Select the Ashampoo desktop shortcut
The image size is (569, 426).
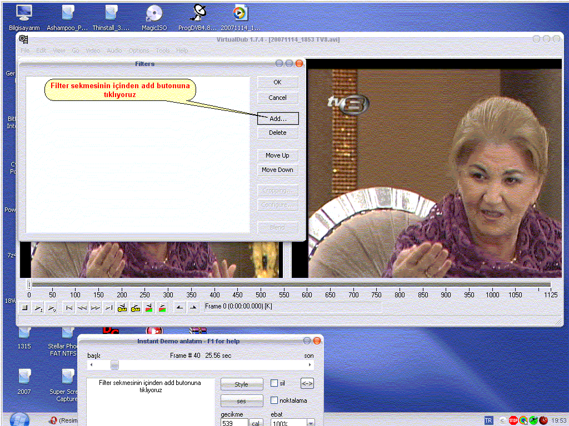pyautogui.click(x=67, y=17)
